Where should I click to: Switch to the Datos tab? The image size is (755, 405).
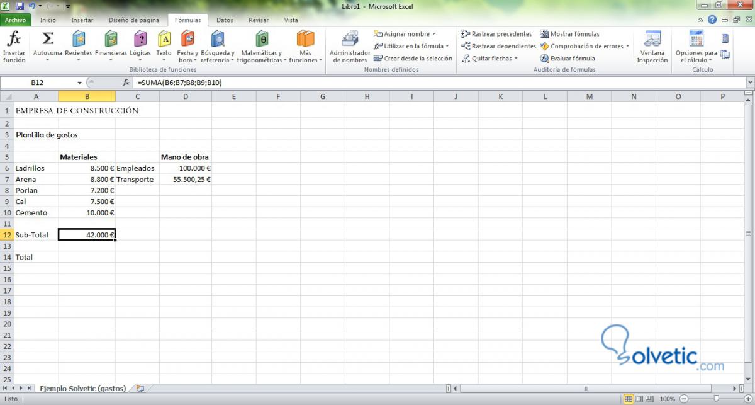point(225,20)
